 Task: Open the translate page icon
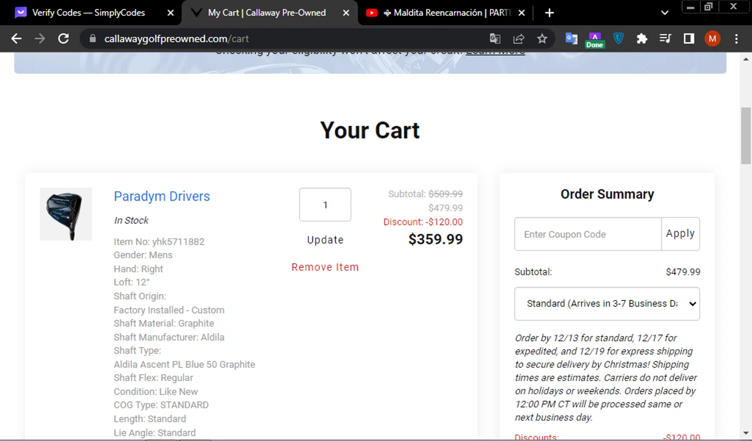pos(495,39)
